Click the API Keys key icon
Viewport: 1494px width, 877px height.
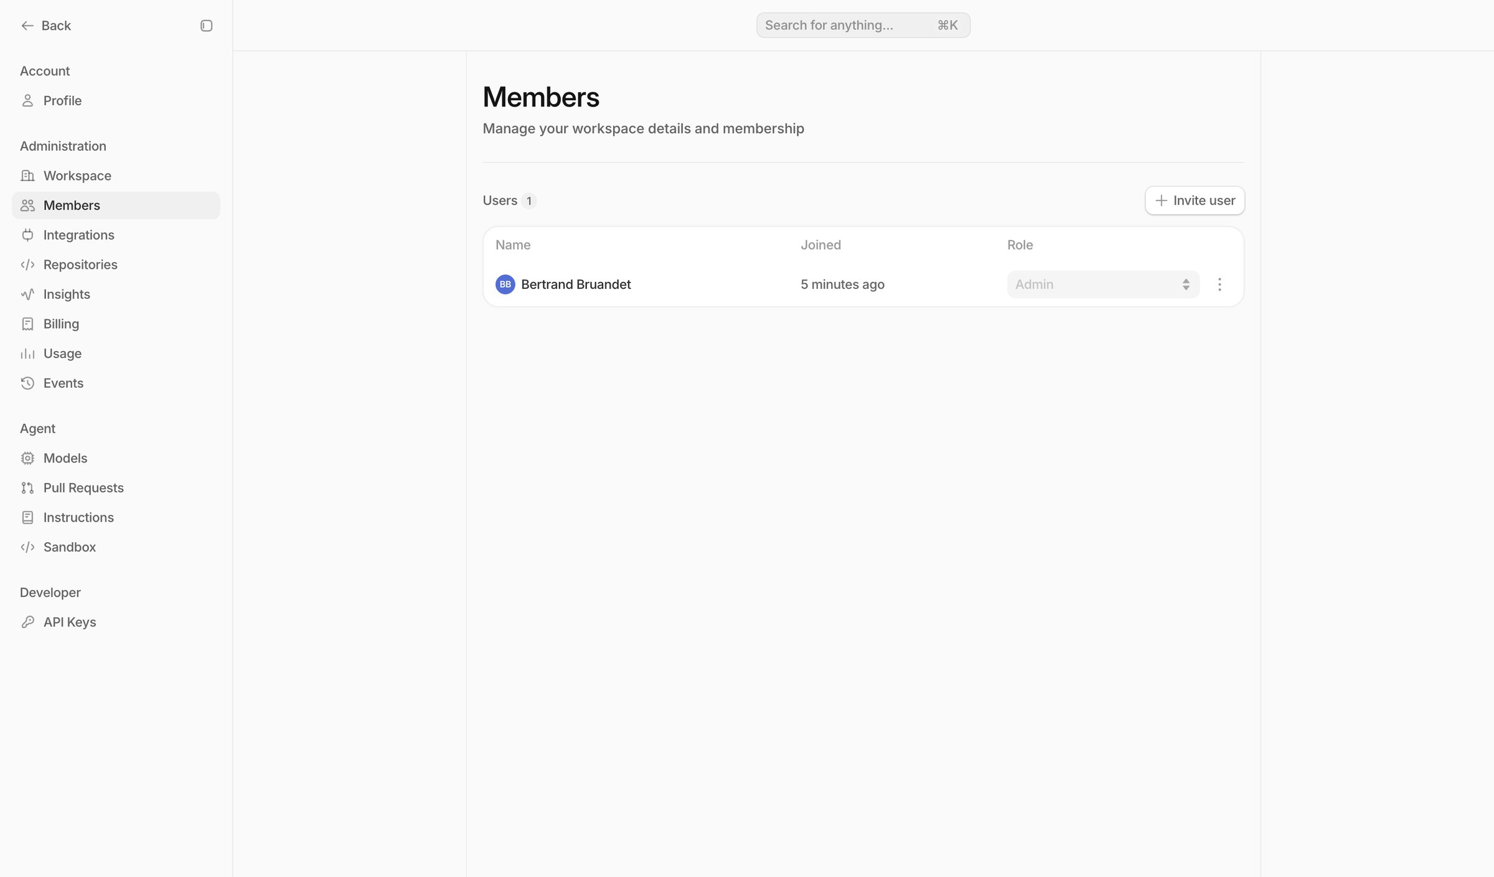[x=27, y=622]
